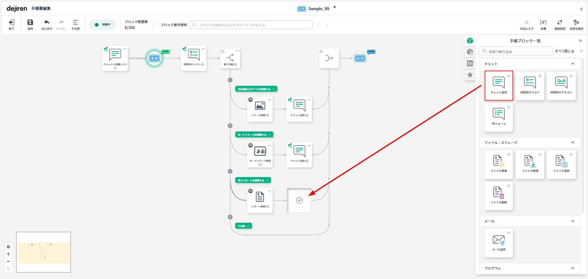Switch to the fn functions tab
This screenshot has width=588, height=279.
[470, 63]
